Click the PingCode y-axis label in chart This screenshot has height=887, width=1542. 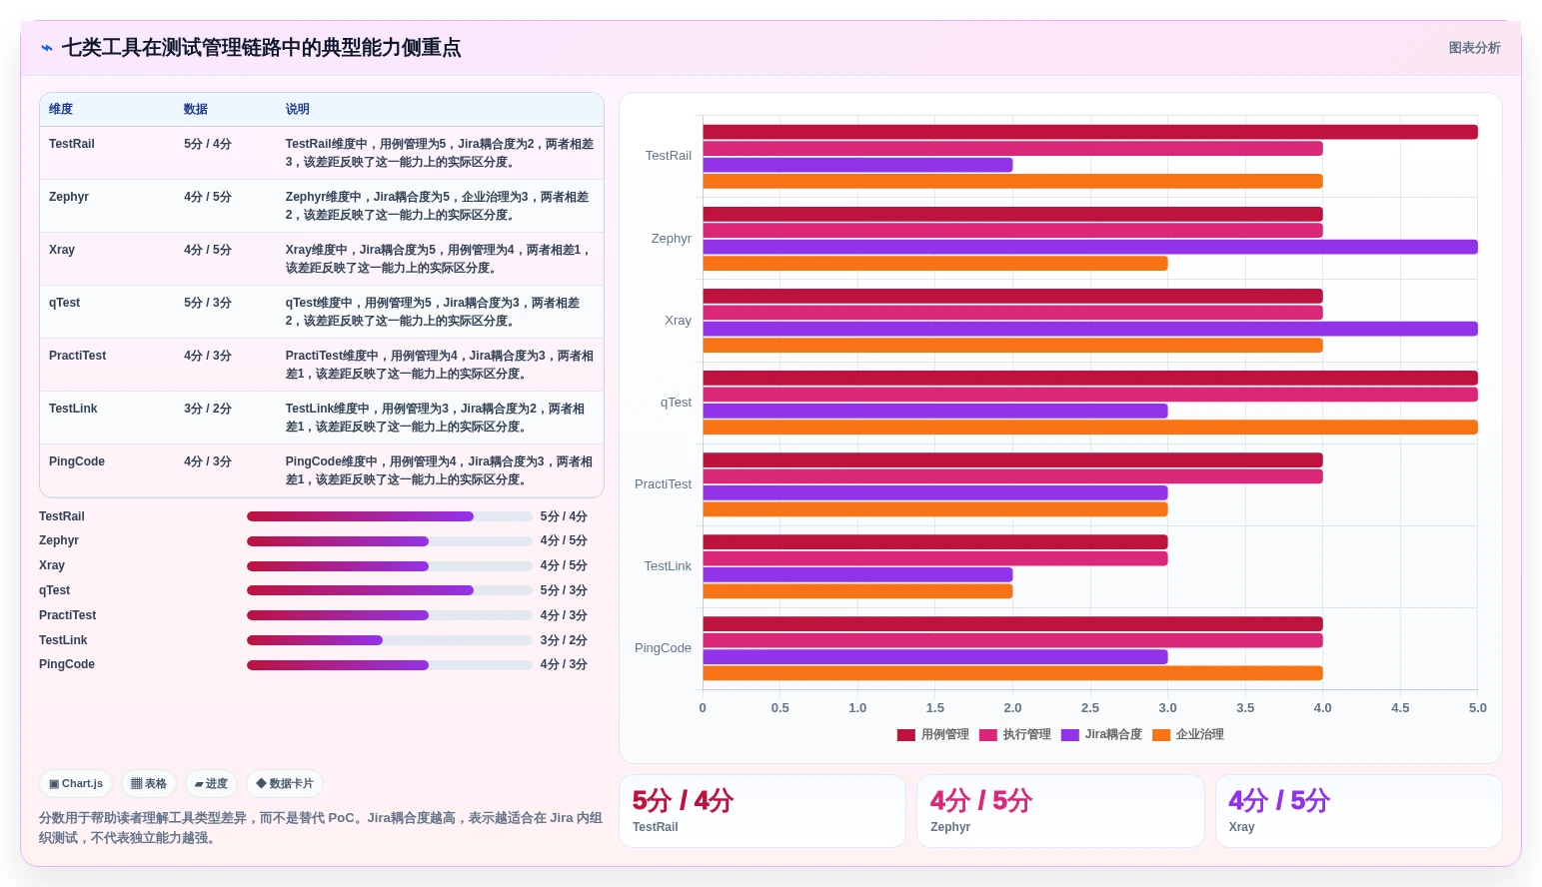[663, 648]
